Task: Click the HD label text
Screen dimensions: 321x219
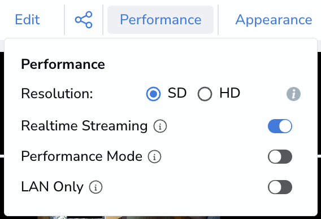Action: 229,93
